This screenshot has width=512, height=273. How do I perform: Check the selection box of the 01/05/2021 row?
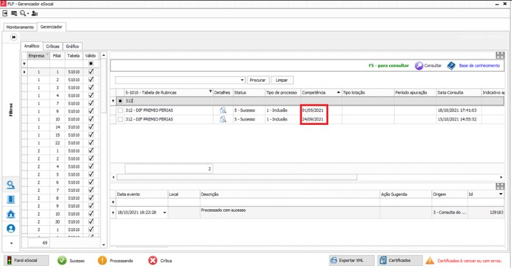pyautogui.click(x=120, y=110)
